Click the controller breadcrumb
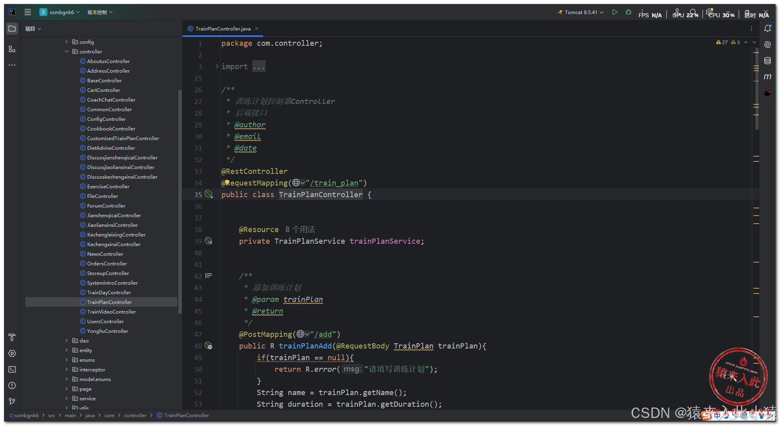Image resolution: width=780 pixels, height=426 pixels. tap(135, 415)
